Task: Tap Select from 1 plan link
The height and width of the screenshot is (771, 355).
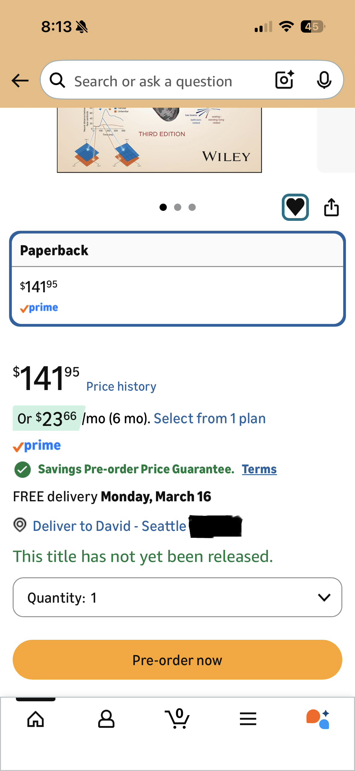Action: tap(209, 418)
